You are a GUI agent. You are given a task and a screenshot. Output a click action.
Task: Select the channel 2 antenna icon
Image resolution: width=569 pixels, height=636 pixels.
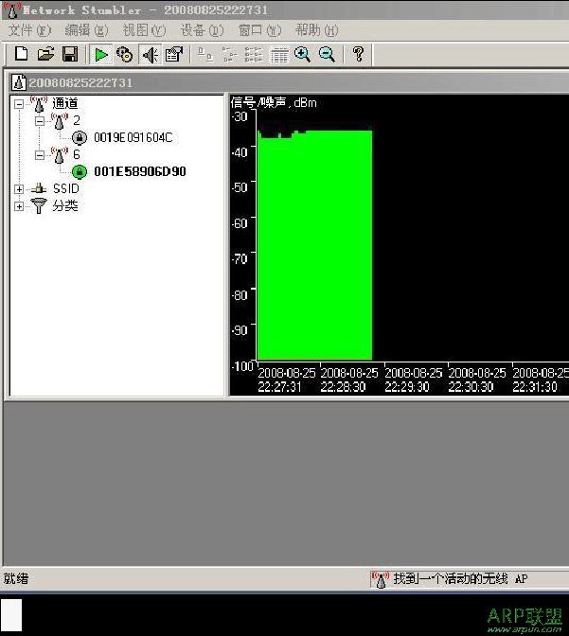pyautogui.click(x=60, y=121)
